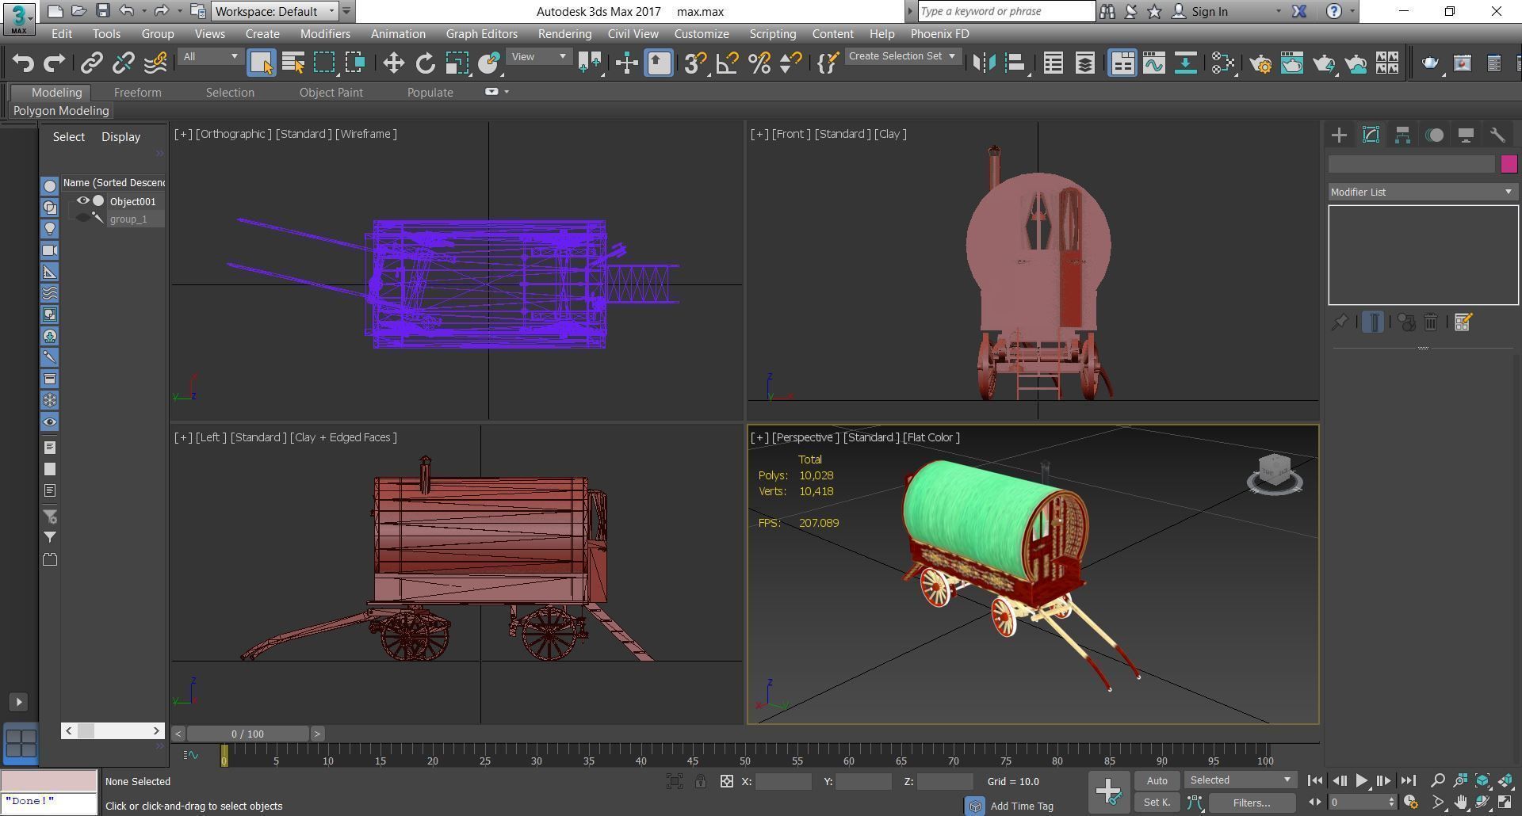1522x816 pixels.
Task: Open the Utilities panel wrench icon
Action: coord(1497,135)
